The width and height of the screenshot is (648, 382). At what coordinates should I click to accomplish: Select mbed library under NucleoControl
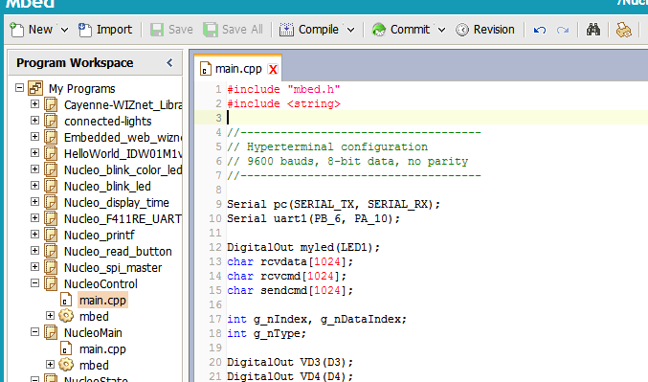[x=94, y=317]
